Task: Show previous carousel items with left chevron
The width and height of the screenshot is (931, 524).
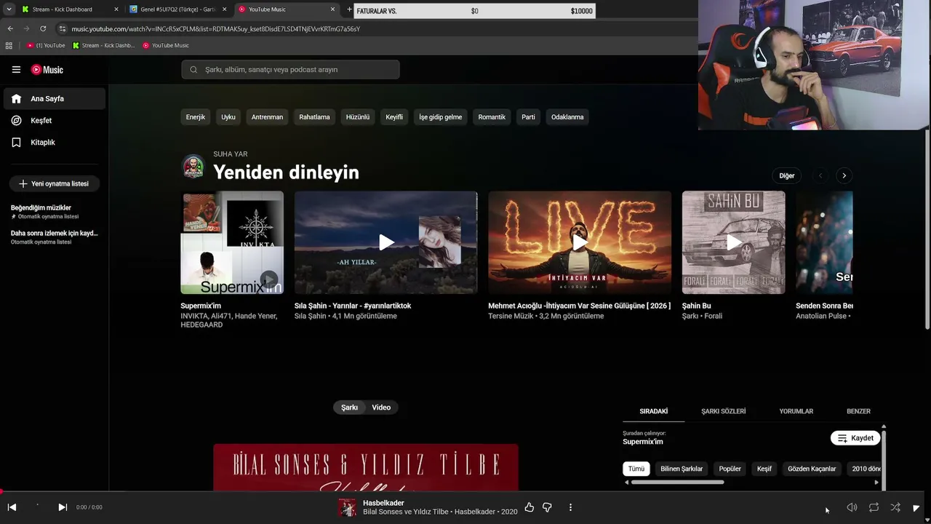Action: pos(820,175)
